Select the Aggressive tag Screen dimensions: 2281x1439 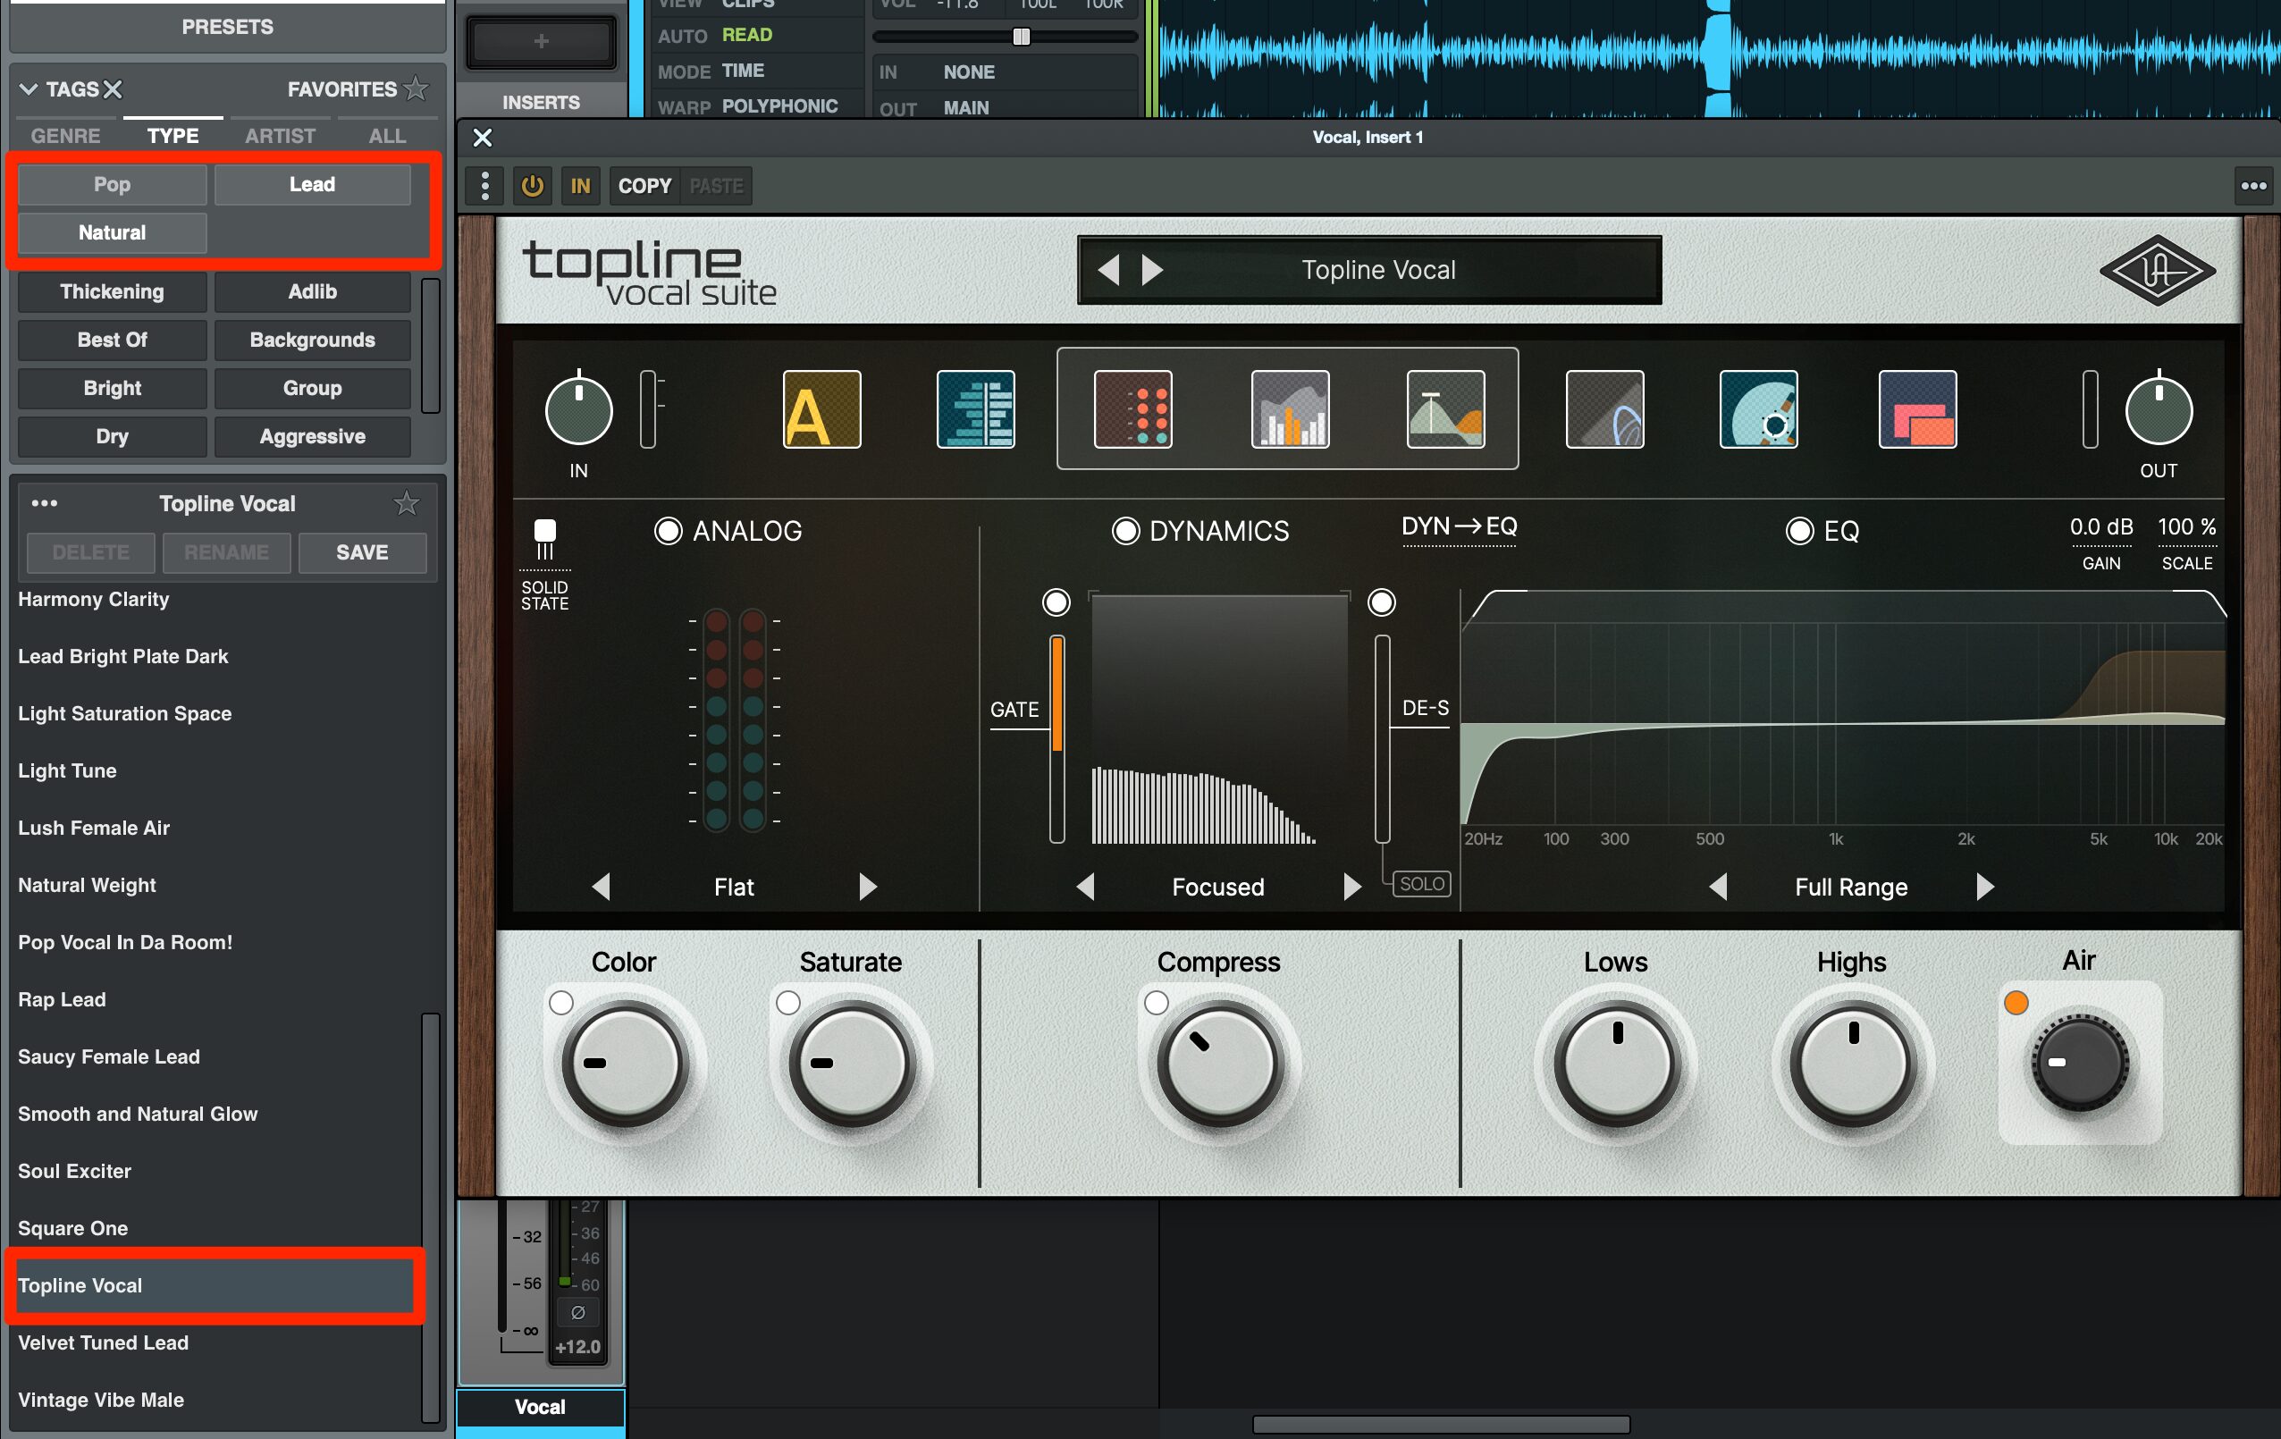click(x=313, y=437)
